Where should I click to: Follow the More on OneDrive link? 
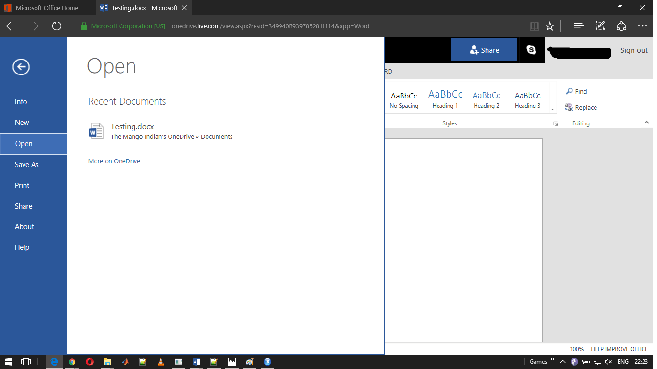[x=114, y=161]
